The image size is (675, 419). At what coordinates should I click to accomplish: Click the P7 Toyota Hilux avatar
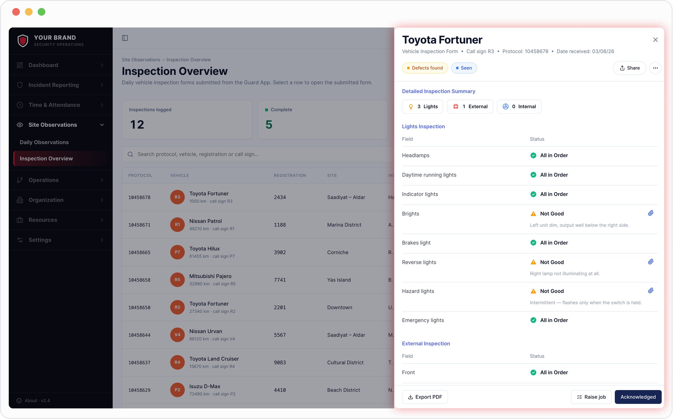(x=177, y=252)
